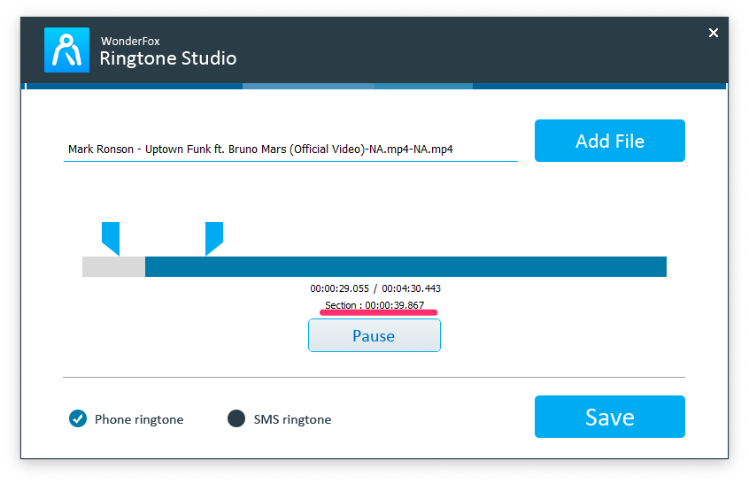Click the Ringtone Studio title text
This screenshot has height=483, width=749.
pos(168,58)
